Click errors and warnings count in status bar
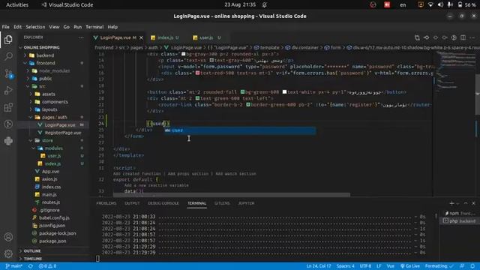Viewport: 480px width, 270px height. (47, 266)
